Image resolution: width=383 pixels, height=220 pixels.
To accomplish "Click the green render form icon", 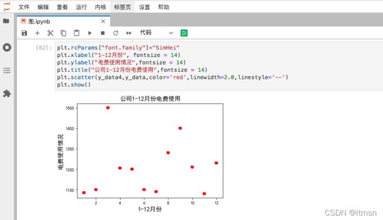I will tap(184, 33).
